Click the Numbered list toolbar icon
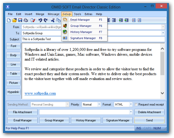This screenshot has width=174, height=138. point(139,20)
